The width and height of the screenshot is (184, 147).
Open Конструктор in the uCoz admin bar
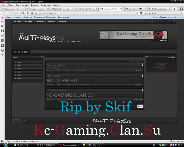pyautogui.click(x=63, y=17)
